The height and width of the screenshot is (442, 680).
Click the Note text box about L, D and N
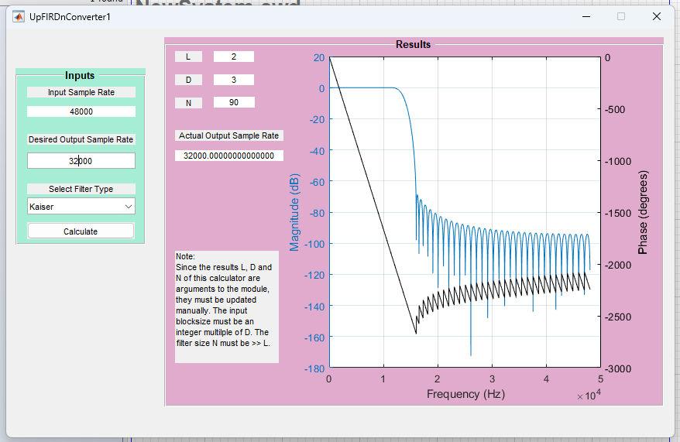pyautogui.click(x=226, y=306)
